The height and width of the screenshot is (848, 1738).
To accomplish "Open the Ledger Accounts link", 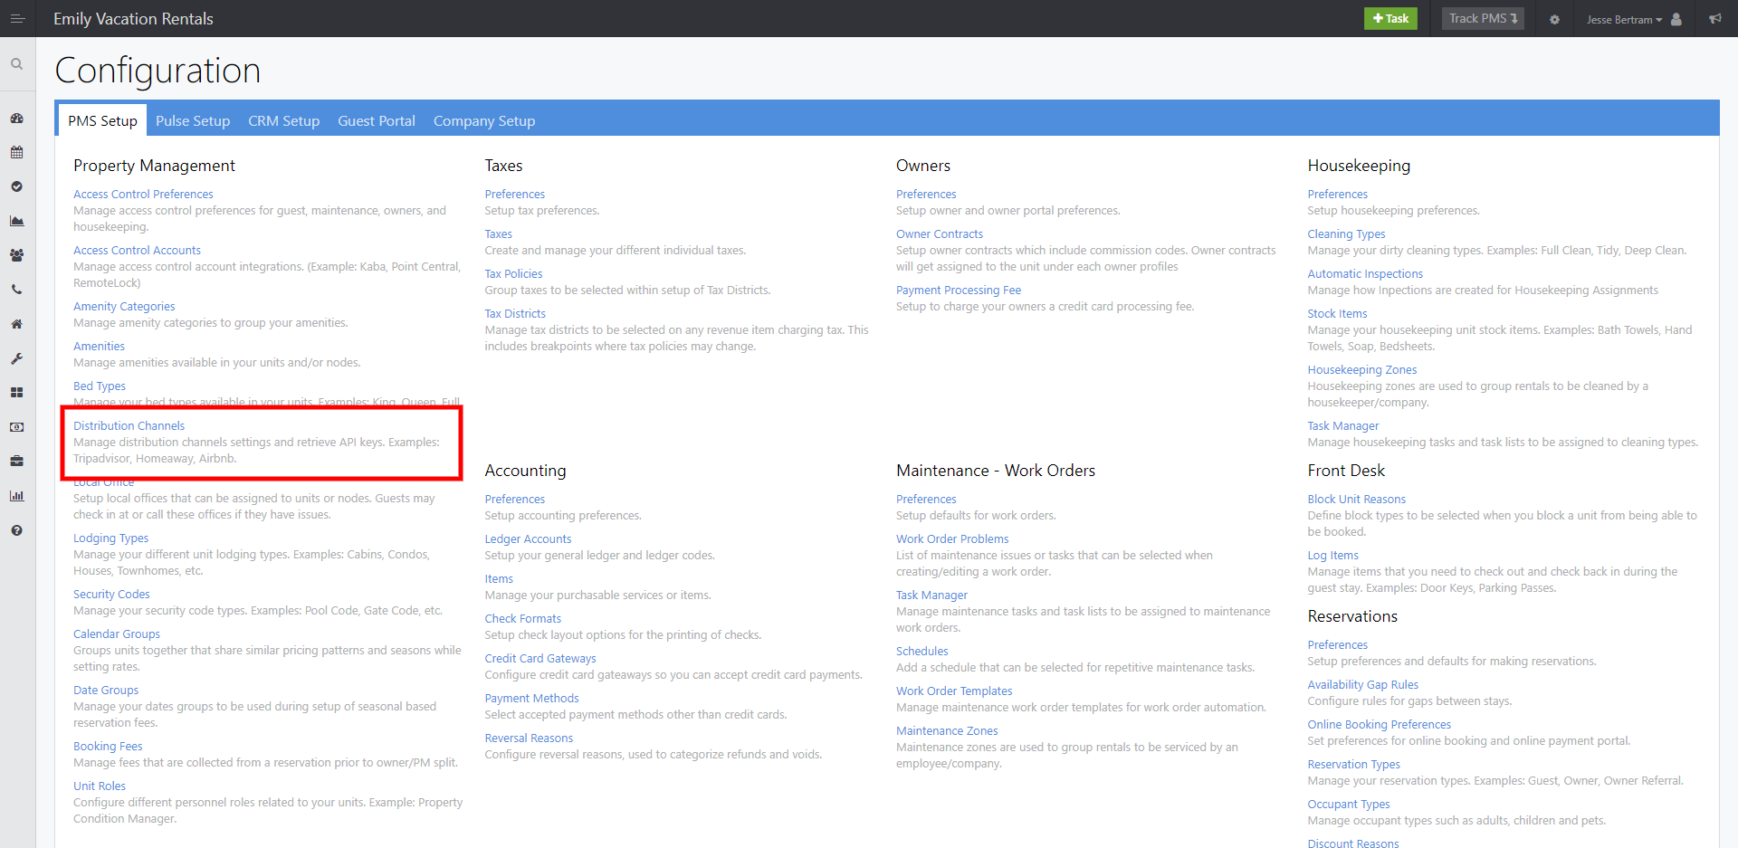I will (x=528, y=538).
